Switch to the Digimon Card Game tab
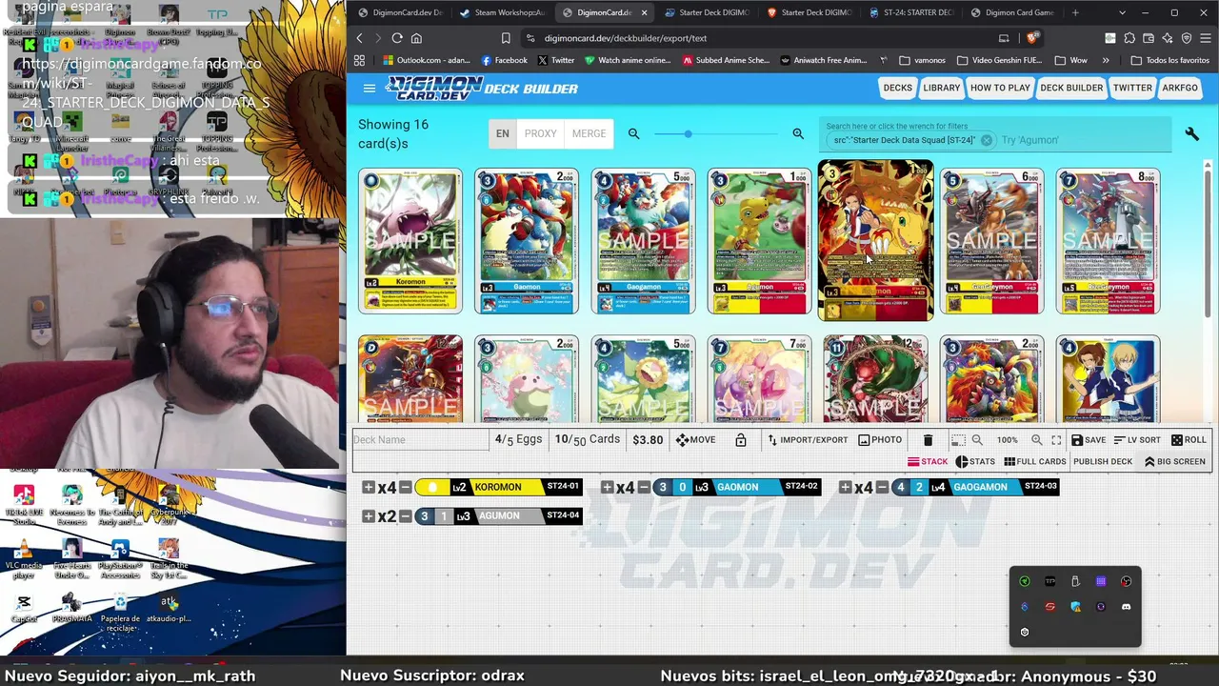The width and height of the screenshot is (1219, 686). coord(1012,12)
